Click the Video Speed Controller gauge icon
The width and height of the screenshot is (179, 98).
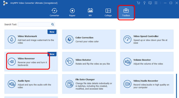tap(127, 39)
